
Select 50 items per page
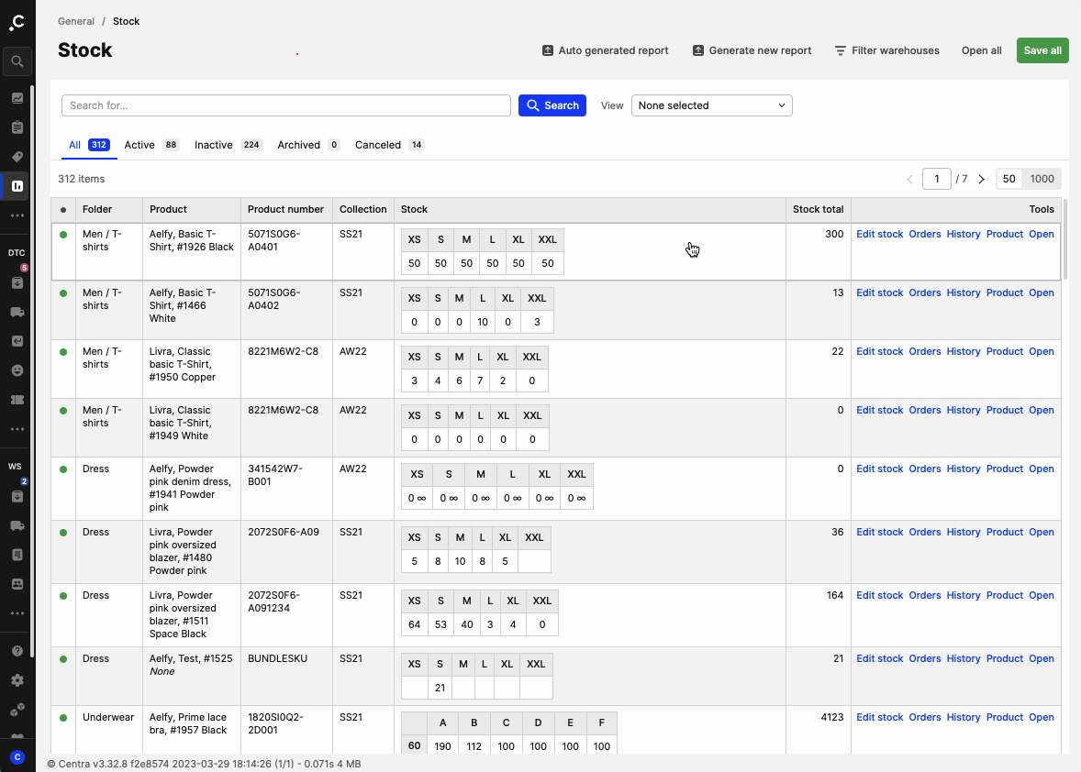tap(1009, 179)
